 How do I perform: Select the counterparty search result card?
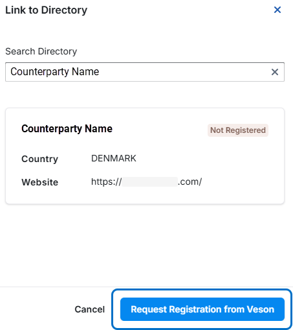[145, 156]
